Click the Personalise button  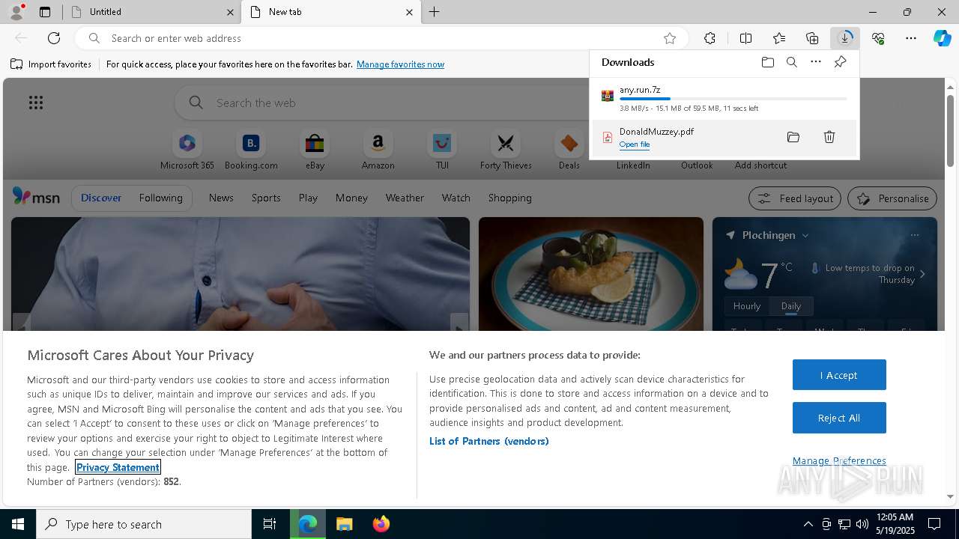(892, 198)
